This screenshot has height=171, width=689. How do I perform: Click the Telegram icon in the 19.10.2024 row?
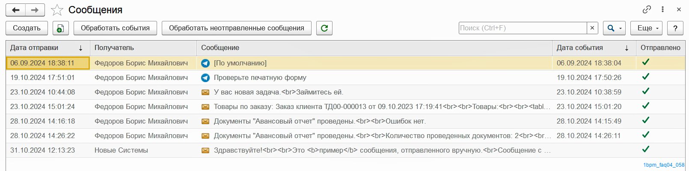click(x=205, y=78)
